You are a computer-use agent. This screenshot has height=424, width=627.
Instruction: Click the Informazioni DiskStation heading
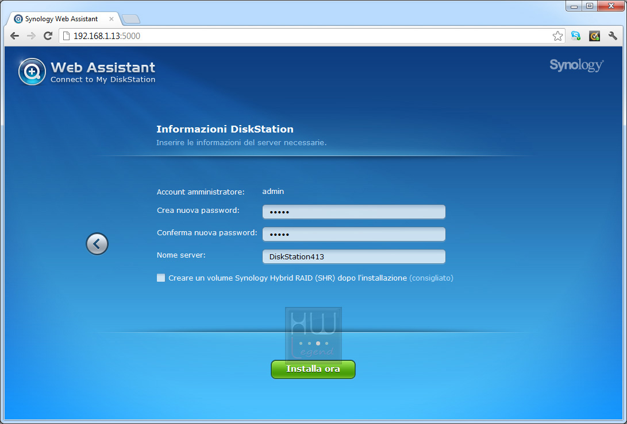pyautogui.click(x=225, y=129)
